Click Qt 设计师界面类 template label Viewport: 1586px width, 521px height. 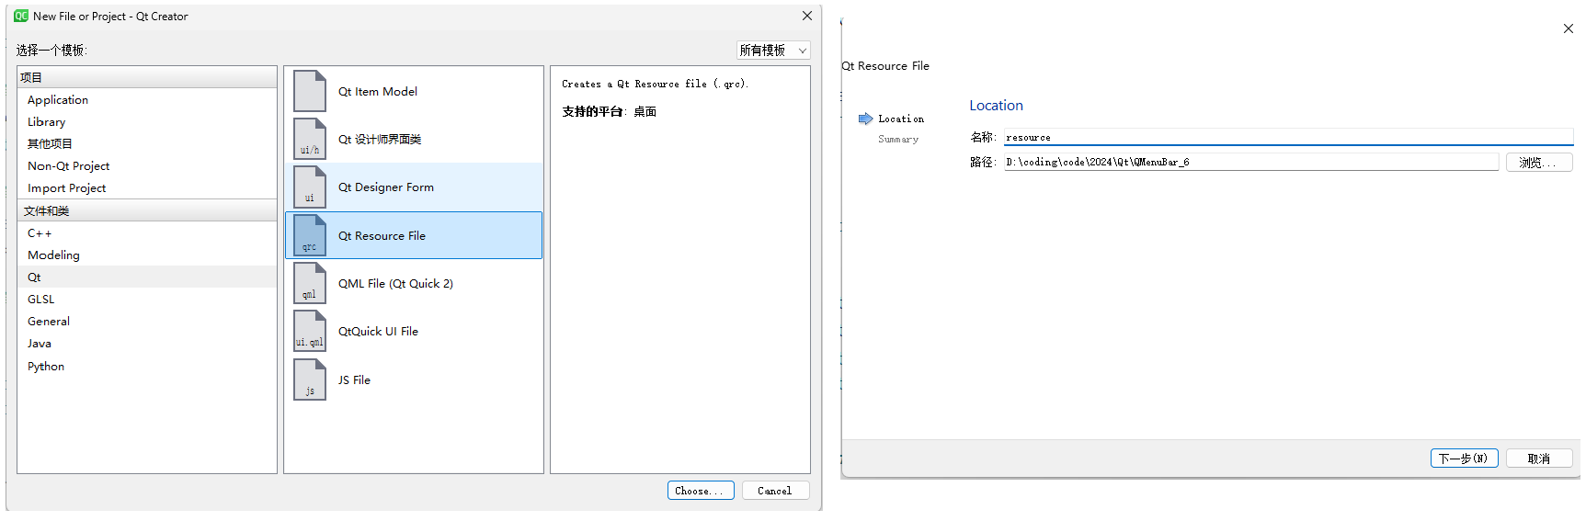380,139
